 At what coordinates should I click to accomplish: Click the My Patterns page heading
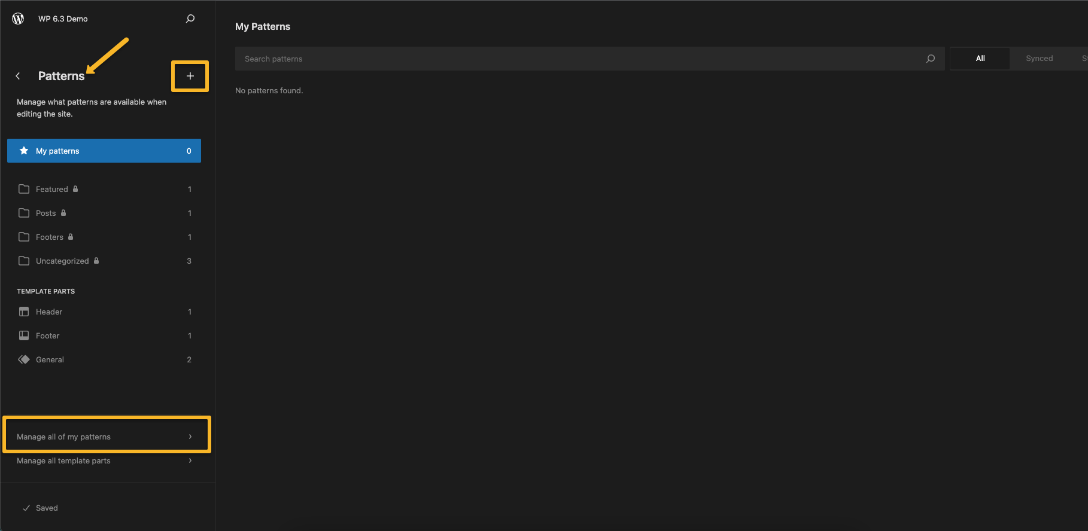pos(263,26)
